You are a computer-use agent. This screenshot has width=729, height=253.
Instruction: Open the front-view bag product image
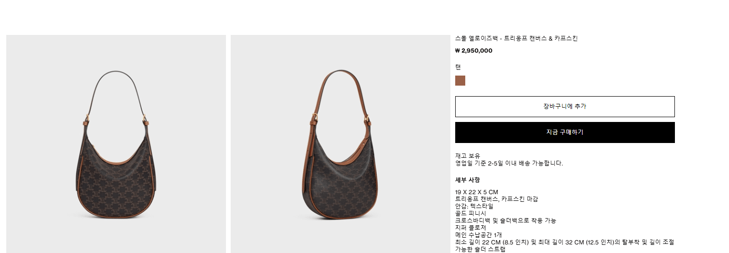(116, 144)
